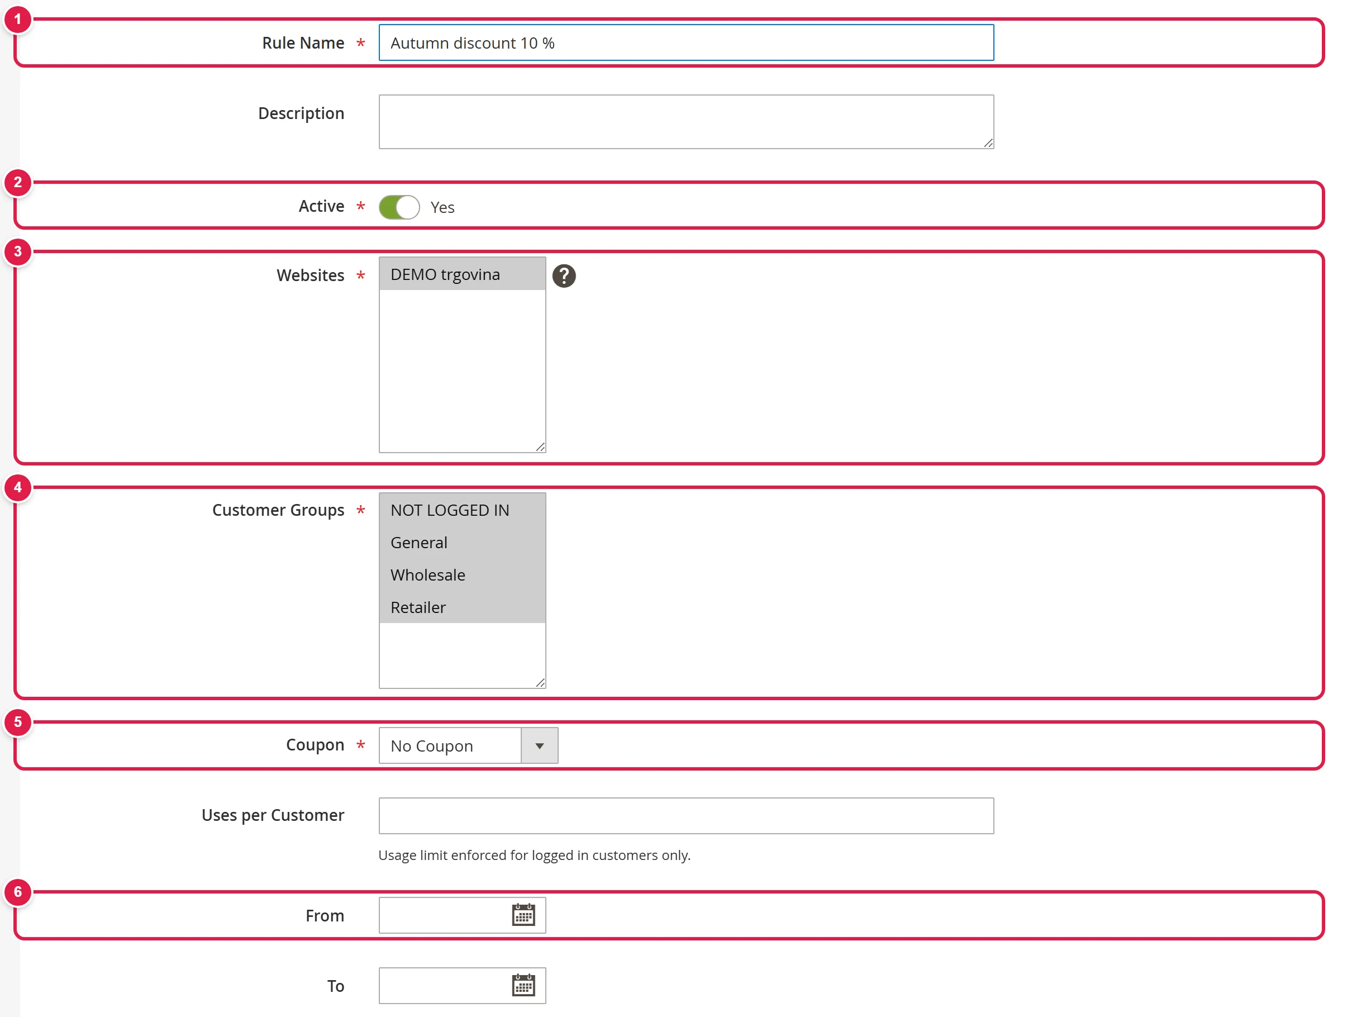
Task: Click the Customer Groups list corner handle
Action: (x=540, y=682)
